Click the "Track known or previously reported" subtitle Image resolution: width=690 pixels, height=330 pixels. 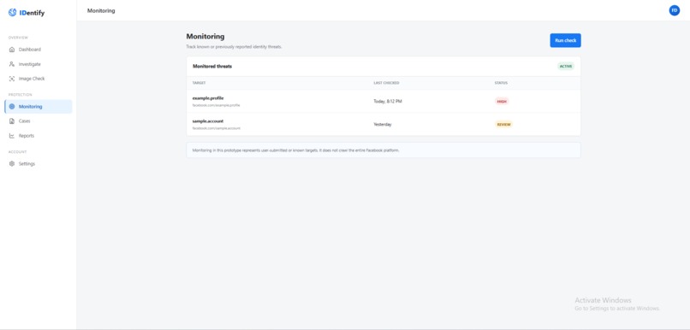[x=234, y=46]
